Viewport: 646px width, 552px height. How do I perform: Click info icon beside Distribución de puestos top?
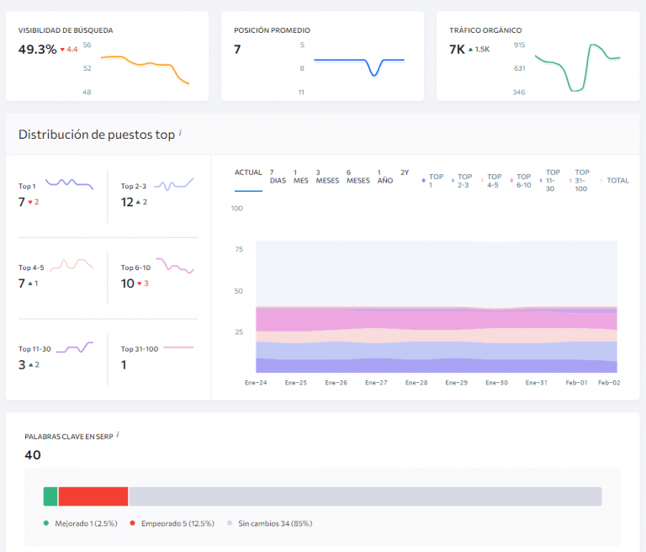pyautogui.click(x=181, y=133)
